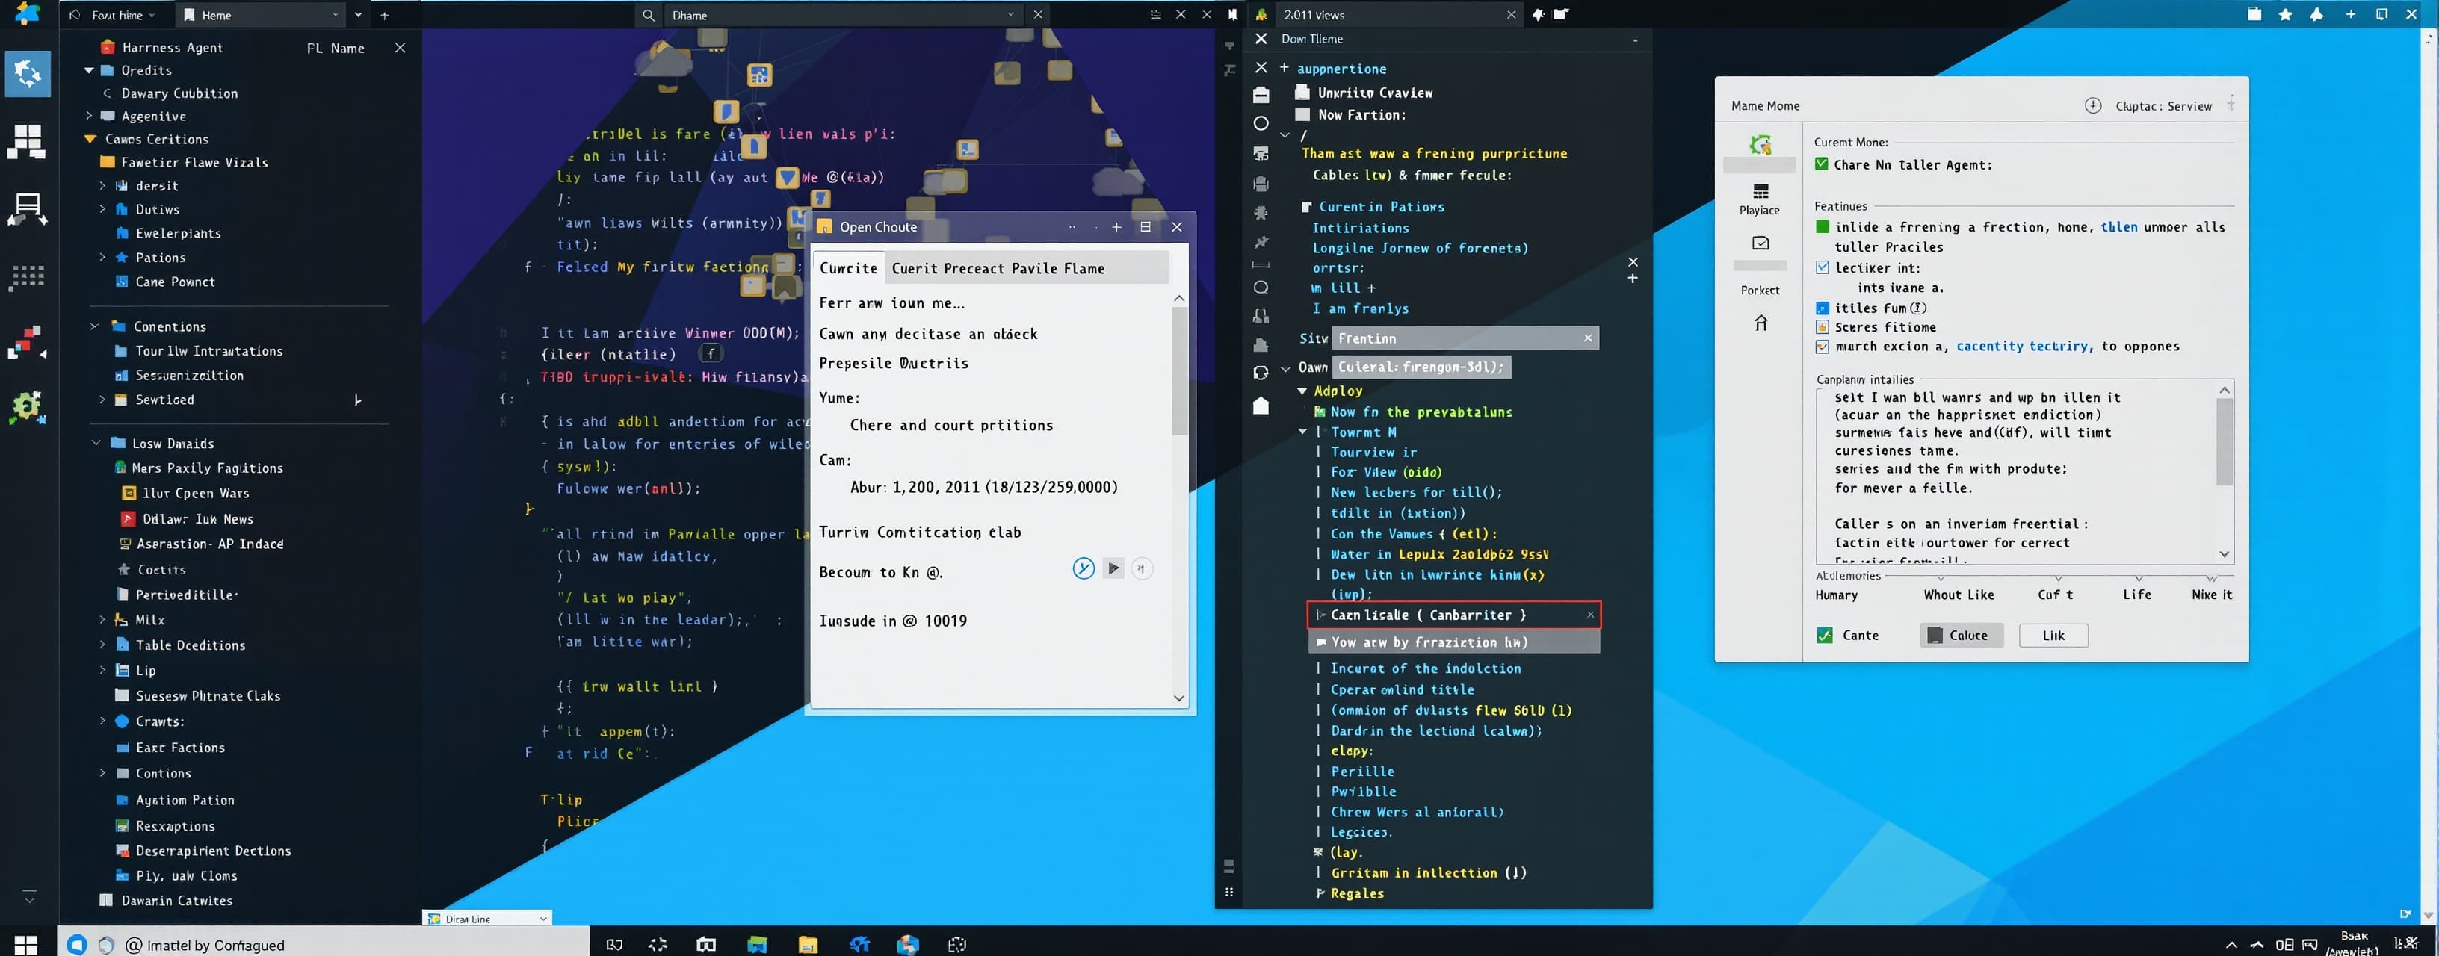Click the blue circular check icon beside Becoum to Kn
The width and height of the screenshot is (2439, 956).
(x=1084, y=568)
